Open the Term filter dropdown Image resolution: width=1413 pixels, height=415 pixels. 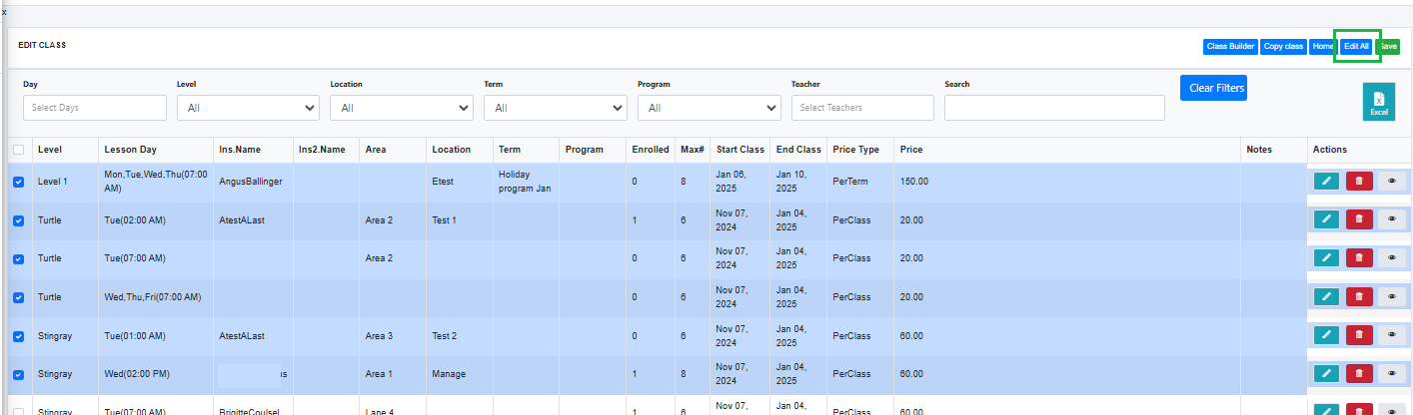pyautogui.click(x=556, y=108)
